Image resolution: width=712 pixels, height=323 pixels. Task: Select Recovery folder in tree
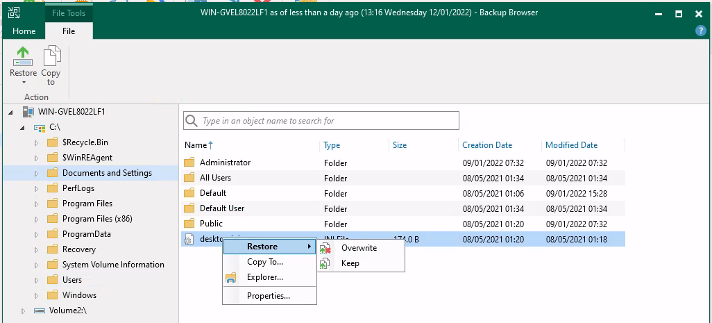pyautogui.click(x=79, y=249)
